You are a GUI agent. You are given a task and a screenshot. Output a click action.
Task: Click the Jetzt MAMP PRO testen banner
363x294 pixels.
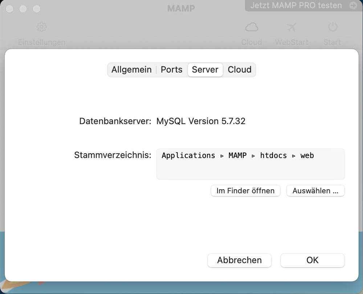pyautogui.click(x=303, y=5)
